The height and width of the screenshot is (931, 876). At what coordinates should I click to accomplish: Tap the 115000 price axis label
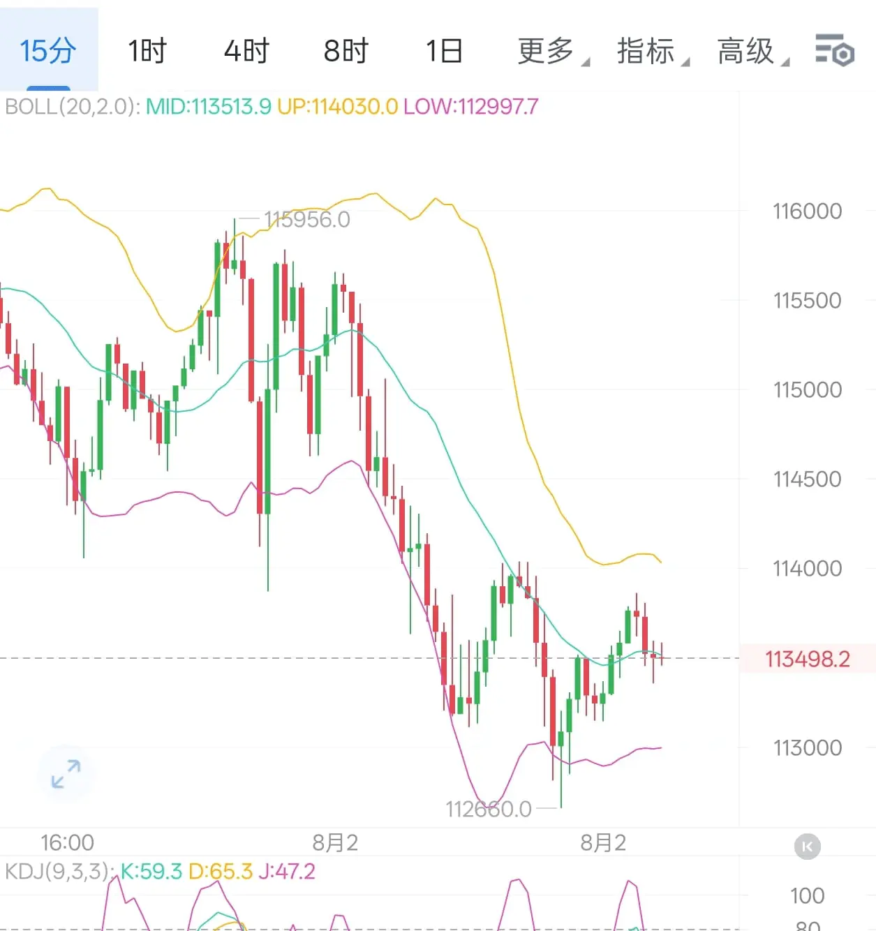[807, 390]
